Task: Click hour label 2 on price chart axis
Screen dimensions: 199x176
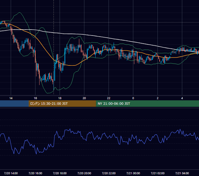Action: [x=158, y=98]
